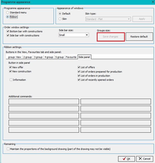Select the Ribbon radio option

pos(8,17)
